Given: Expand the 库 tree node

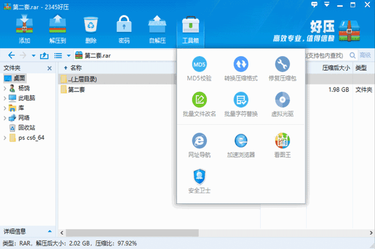Looking at the screenshot, I should pos(5,108).
